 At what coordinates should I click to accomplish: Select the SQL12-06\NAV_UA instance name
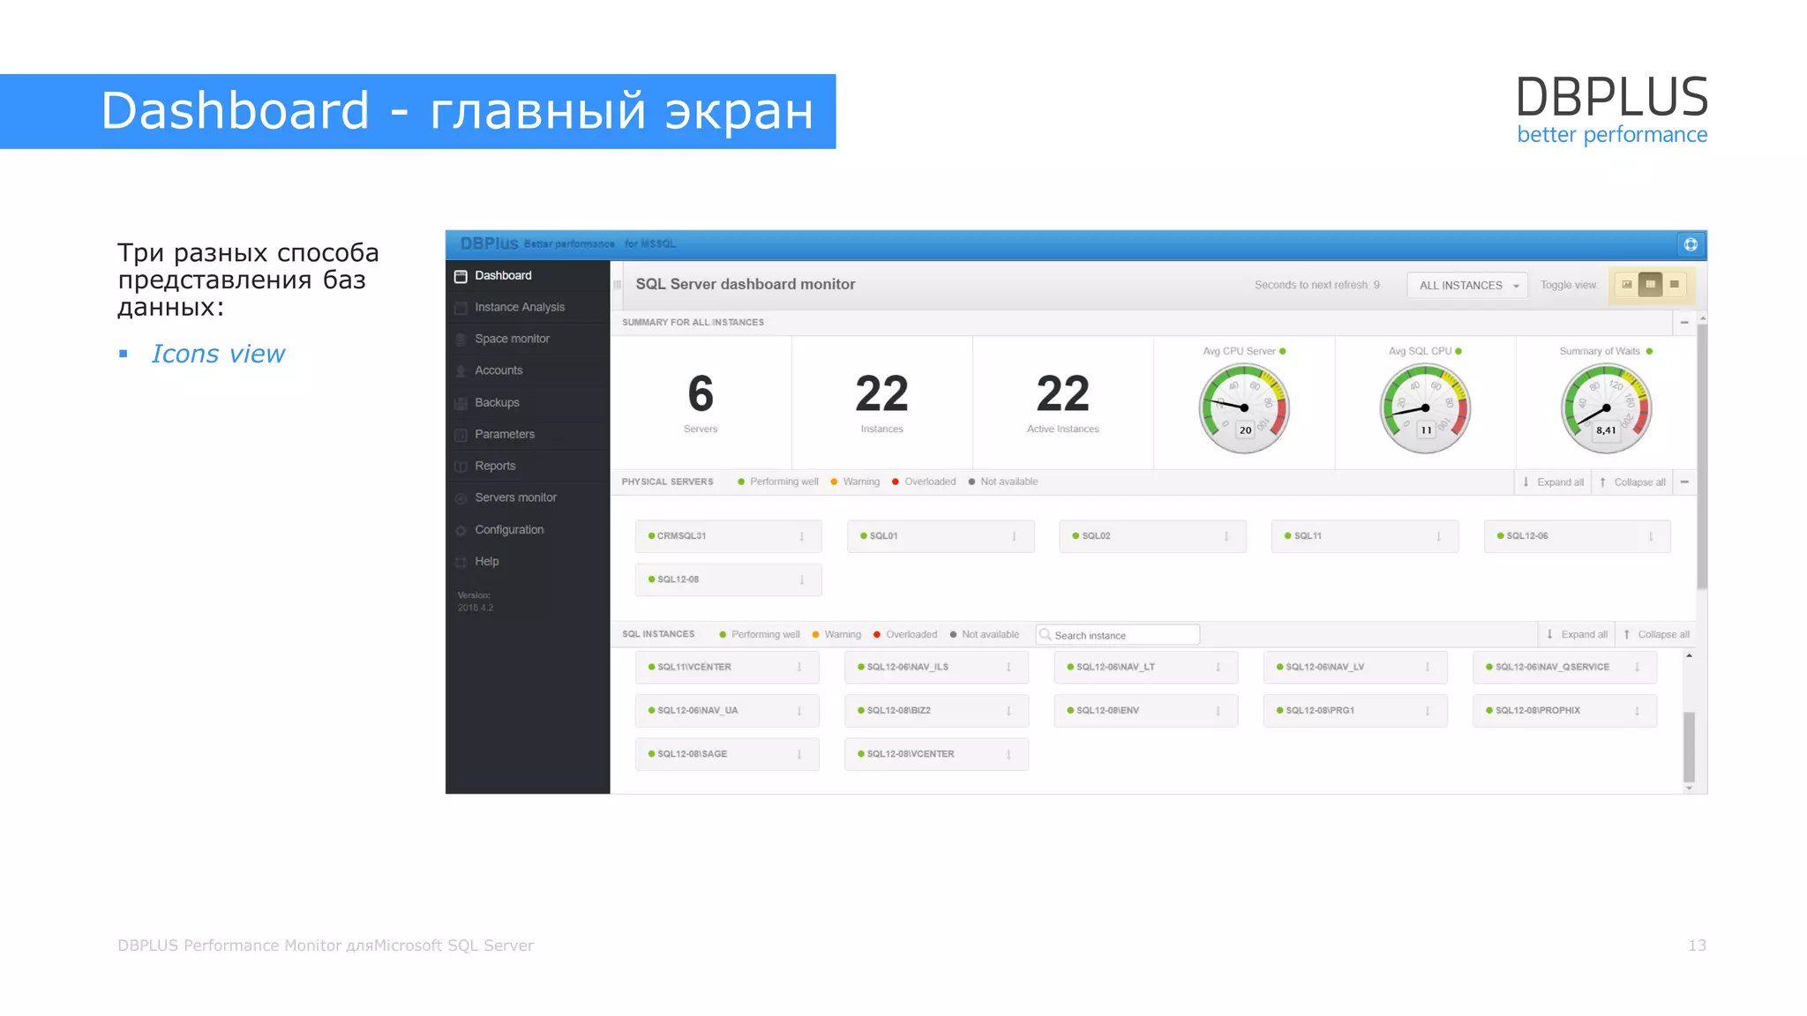[697, 711]
